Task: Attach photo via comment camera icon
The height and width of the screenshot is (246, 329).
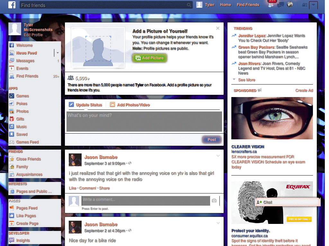Action: click(x=214, y=201)
